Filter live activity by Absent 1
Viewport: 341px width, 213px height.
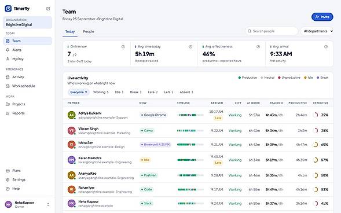click(x=186, y=92)
